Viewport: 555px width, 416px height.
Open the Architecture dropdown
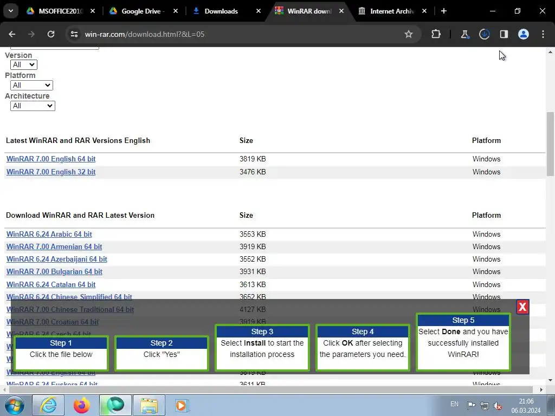tap(33, 106)
